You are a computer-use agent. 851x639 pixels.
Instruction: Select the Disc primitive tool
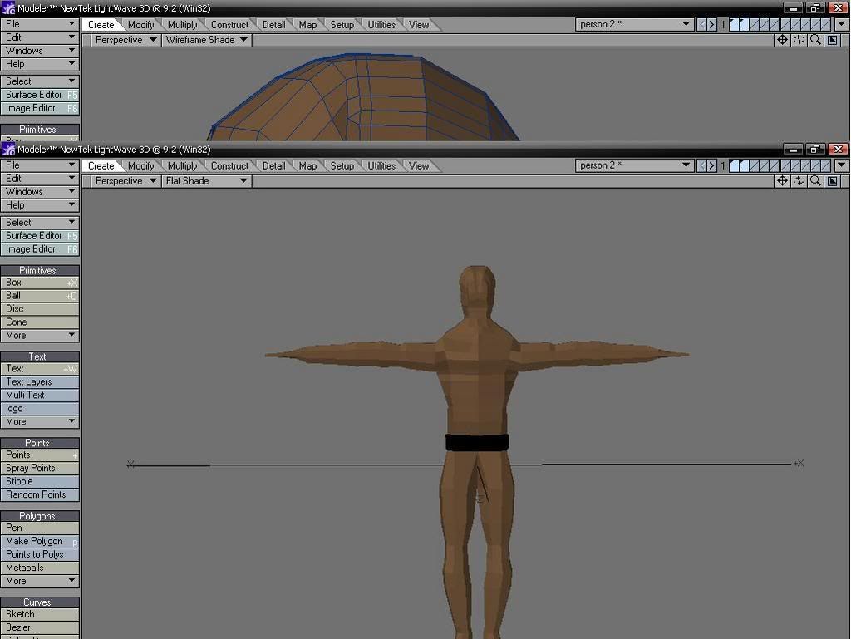(x=40, y=308)
